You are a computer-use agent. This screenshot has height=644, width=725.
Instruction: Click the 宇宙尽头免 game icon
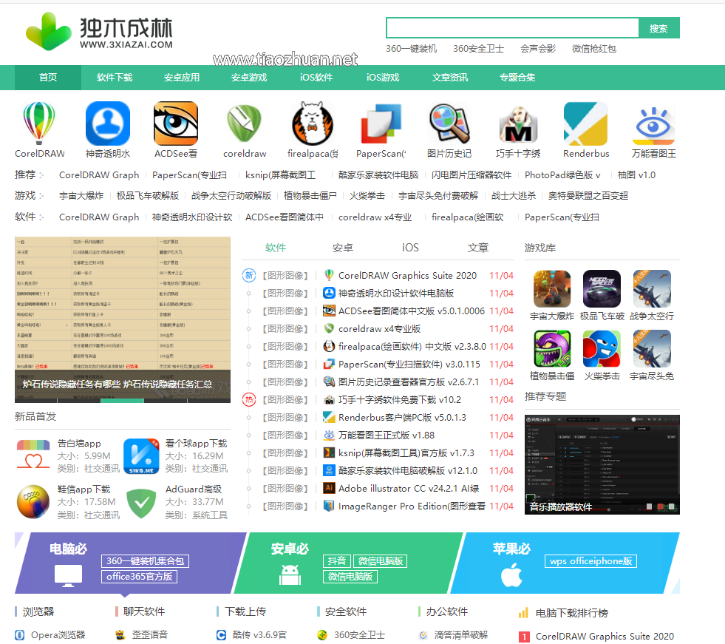click(x=652, y=348)
